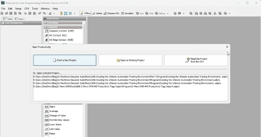The height and width of the screenshot is (137, 261).
Task: Select the Alarm instruction icon
Action: pyautogui.click(x=47, y=107)
